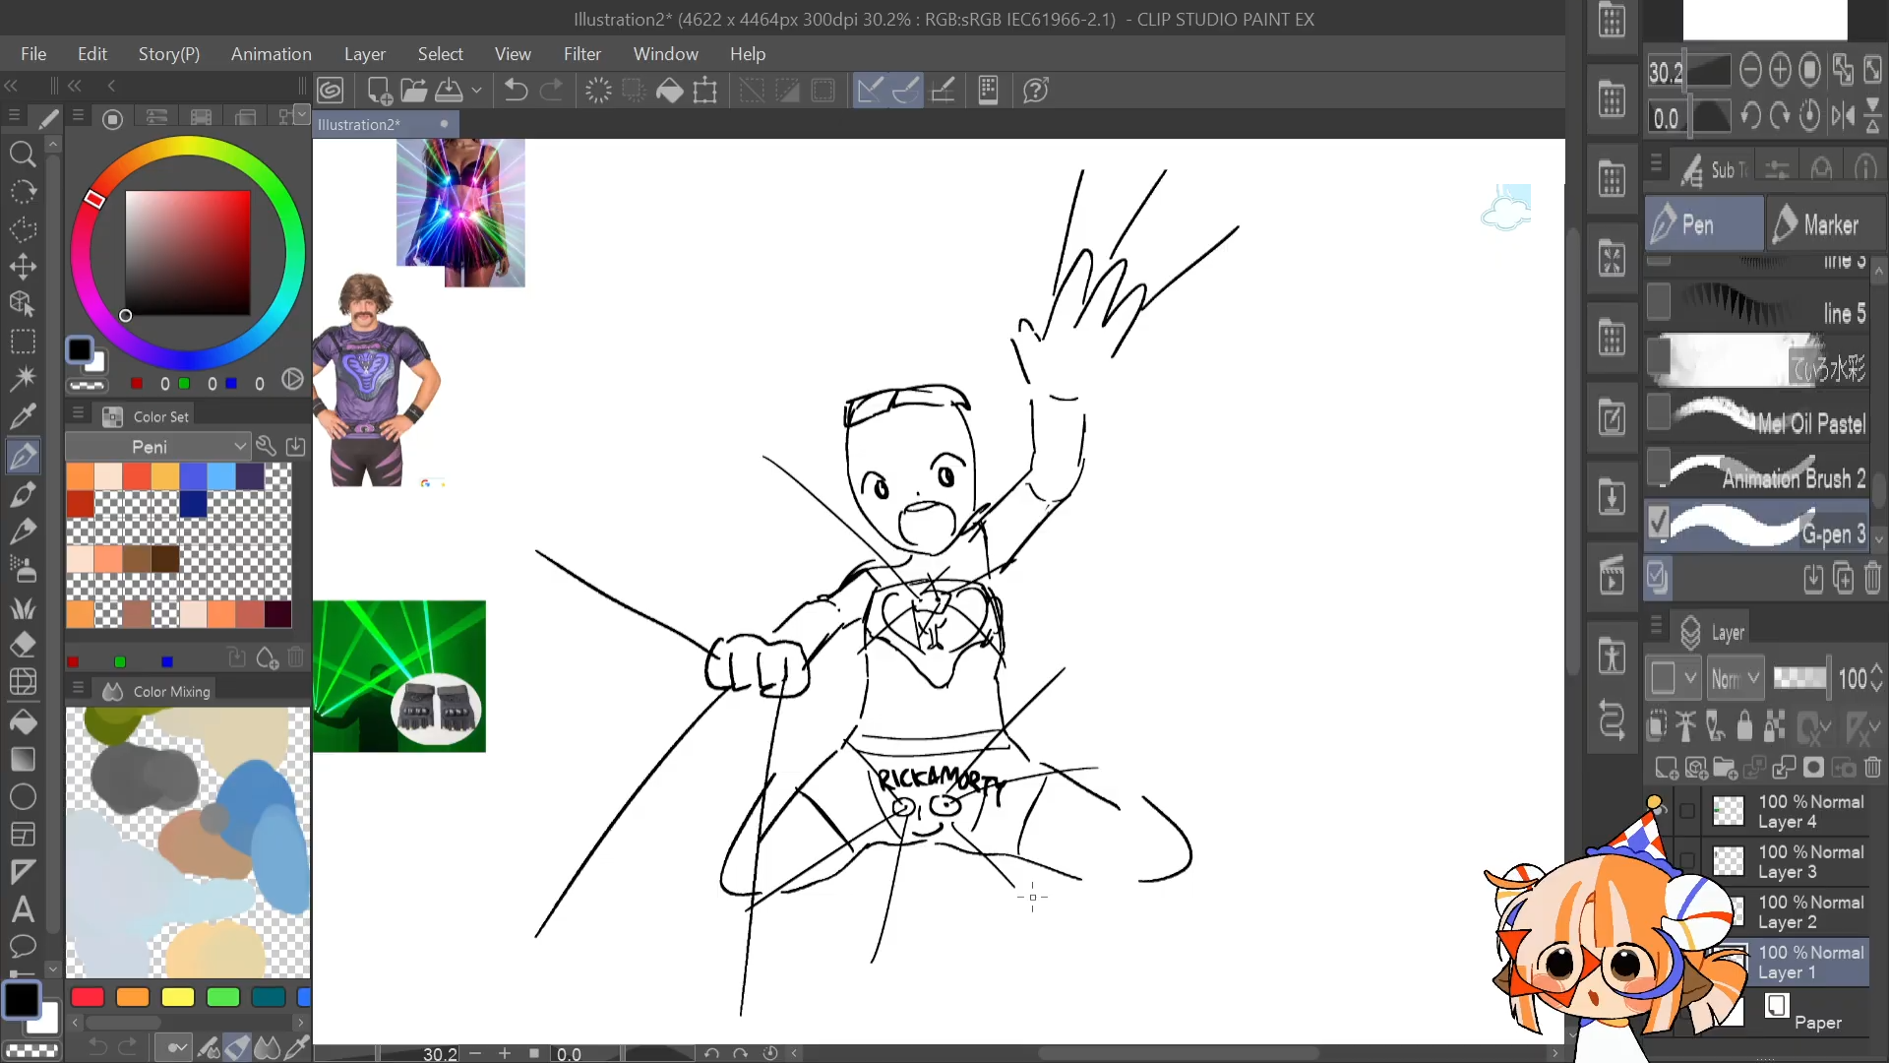Click the Create layer mask icon
The height and width of the screenshot is (1063, 1889).
point(1813,768)
